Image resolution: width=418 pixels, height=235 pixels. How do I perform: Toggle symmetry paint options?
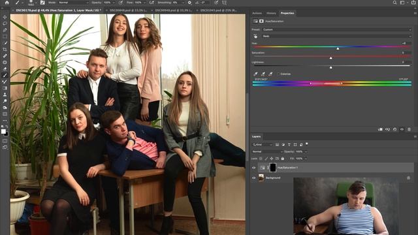[225, 3]
